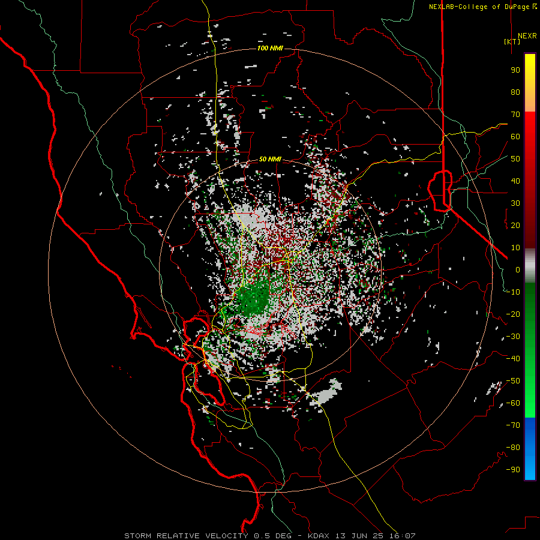This screenshot has width=540, height=540.
Task: Click the [KT] units label
Action: [x=512, y=41]
